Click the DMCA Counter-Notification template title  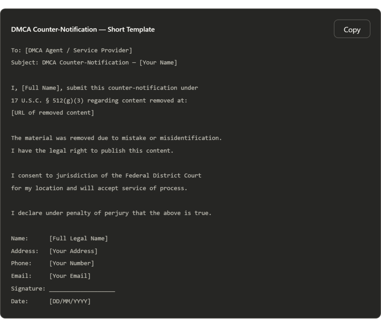(x=83, y=29)
